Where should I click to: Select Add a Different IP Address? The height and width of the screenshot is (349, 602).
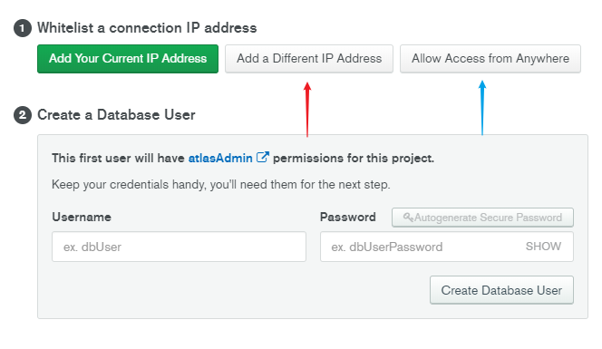(309, 59)
